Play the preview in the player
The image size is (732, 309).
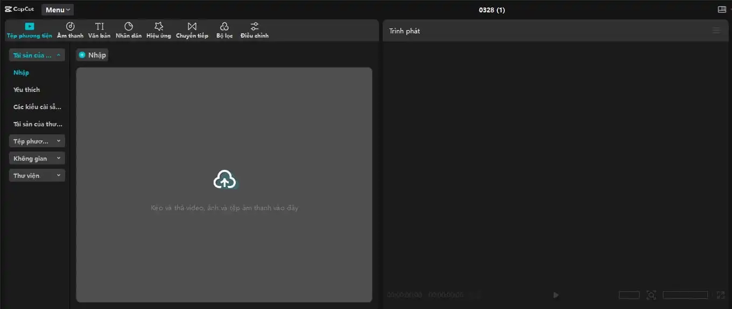(556, 295)
